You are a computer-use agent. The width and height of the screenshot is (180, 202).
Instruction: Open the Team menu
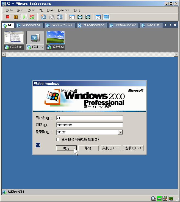pyautogui.click(x=50, y=10)
